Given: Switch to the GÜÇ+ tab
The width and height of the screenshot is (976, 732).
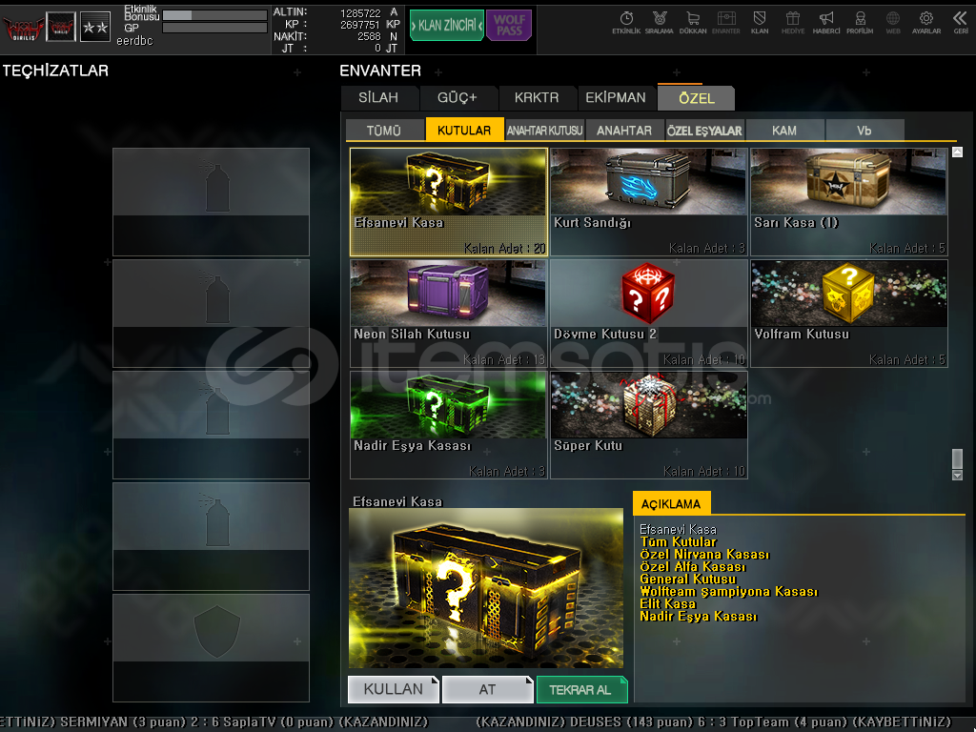Looking at the screenshot, I should coord(457,98).
